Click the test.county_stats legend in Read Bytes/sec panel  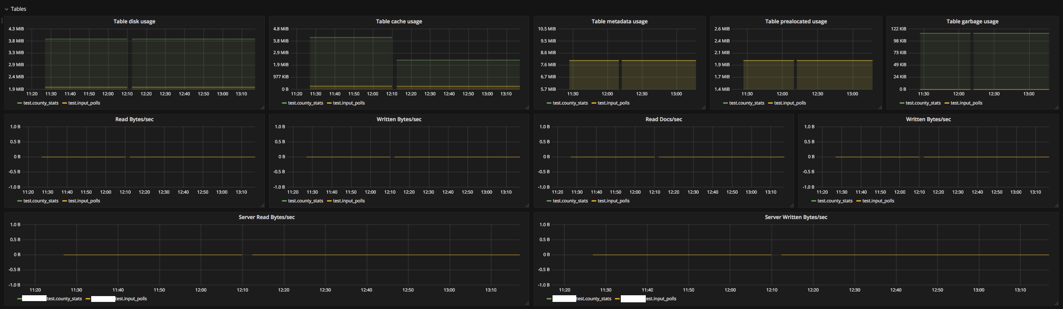(41, 201)
